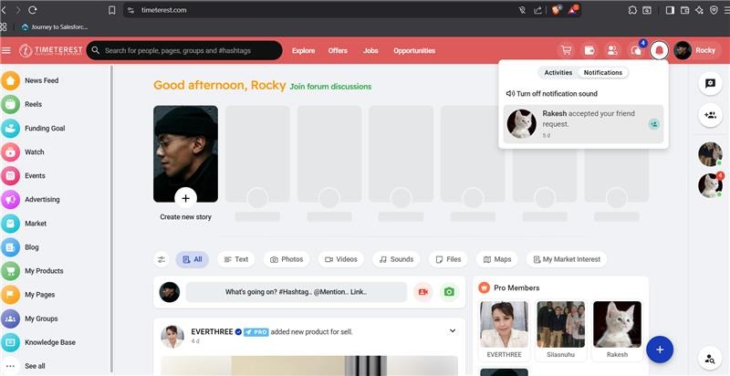This screenshot has width=730, height=376.
Task: Open the shopping cart icon
Action: point(566,50)
